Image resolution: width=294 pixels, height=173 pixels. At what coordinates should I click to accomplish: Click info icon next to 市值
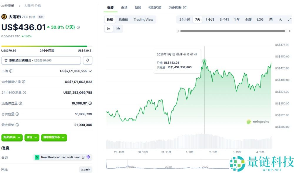(11, 71)
